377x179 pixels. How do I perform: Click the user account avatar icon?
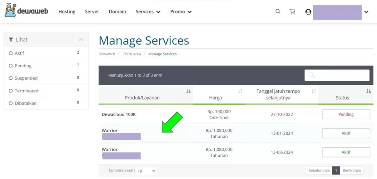click(308, 12)
